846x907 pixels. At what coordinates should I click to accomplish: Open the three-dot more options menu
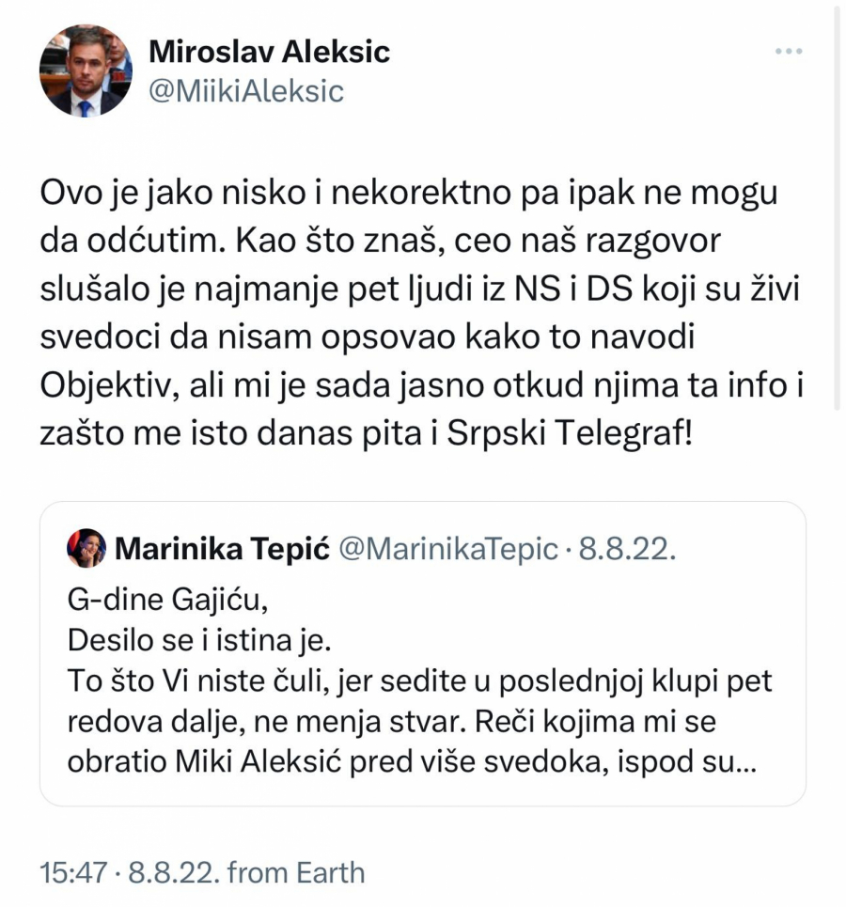788,51
